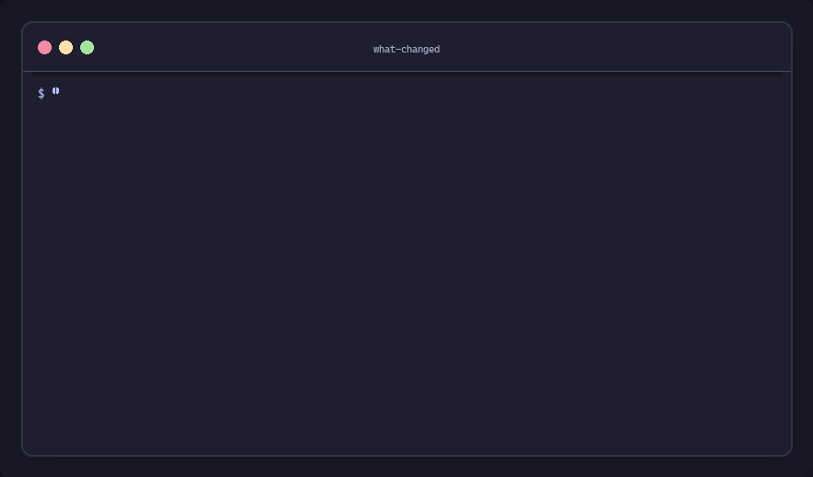813x477 pixels.
Task: Click the pale yellow traffic light dot
Action: [65, 48]
